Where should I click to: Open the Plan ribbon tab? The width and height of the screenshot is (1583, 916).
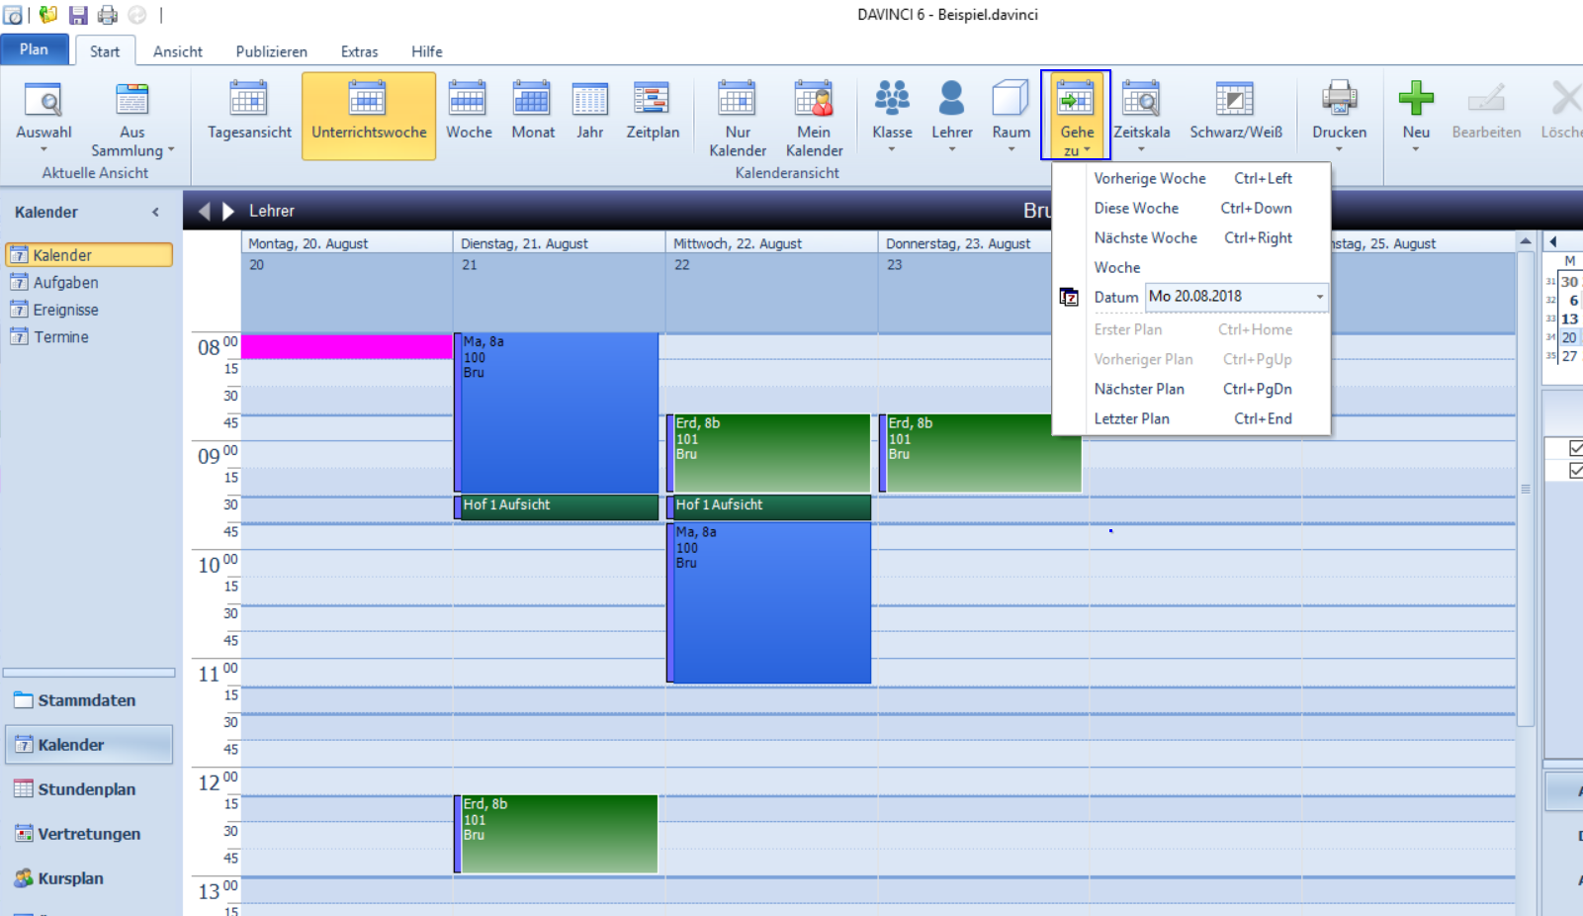[34, 49]
